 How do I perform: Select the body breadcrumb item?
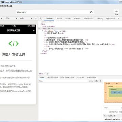(x=46, y=74)
